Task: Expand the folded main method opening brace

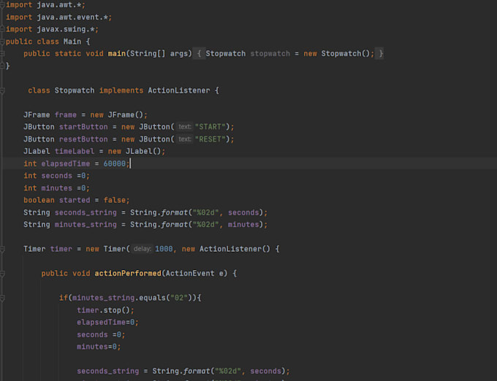Action: [x=199, y=53]
